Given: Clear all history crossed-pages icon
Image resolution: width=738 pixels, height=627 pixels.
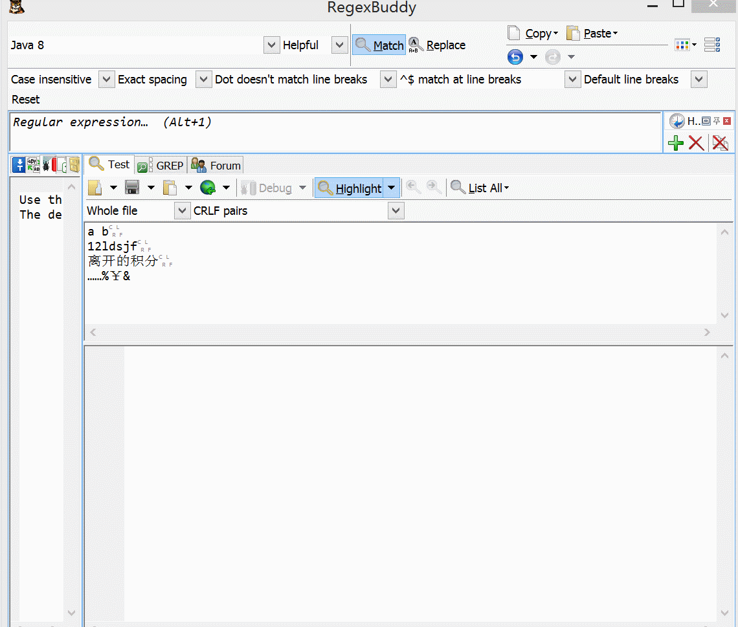Looking at the screenshot, I should pos(720,143).
